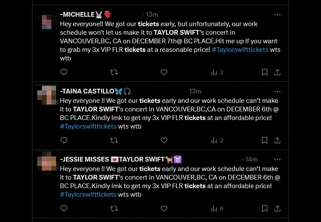Bookmark Michelle's tweet
Viewport: 321px width, 222px height.
[265, 72]
